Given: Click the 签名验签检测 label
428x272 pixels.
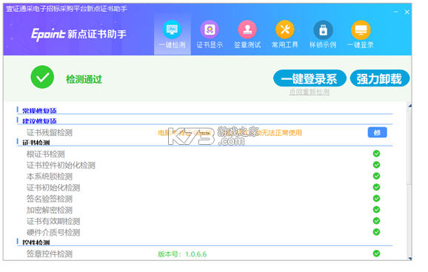Looking at the screenshot, I should pos(50,199).
